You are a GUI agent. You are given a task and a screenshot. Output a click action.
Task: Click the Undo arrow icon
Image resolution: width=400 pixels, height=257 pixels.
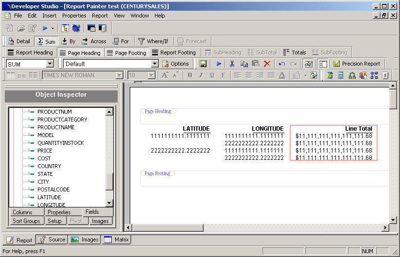pyautogui.click(x=282, y=64)
